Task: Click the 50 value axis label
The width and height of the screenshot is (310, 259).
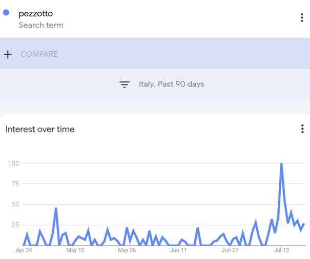Action: coord(15,204)
